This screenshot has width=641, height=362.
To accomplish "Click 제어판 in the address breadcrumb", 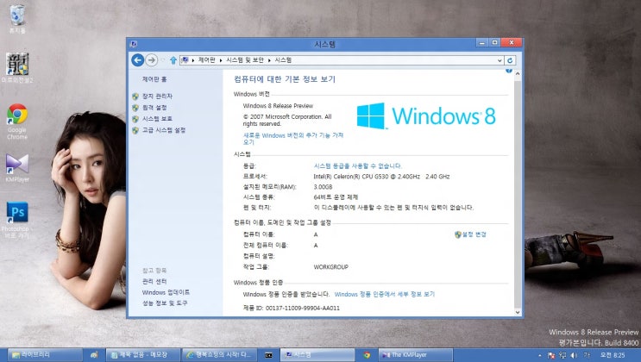I will pos(206,60).
